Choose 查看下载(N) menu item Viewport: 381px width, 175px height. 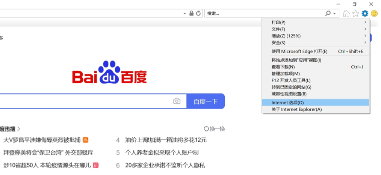point(315,67)
